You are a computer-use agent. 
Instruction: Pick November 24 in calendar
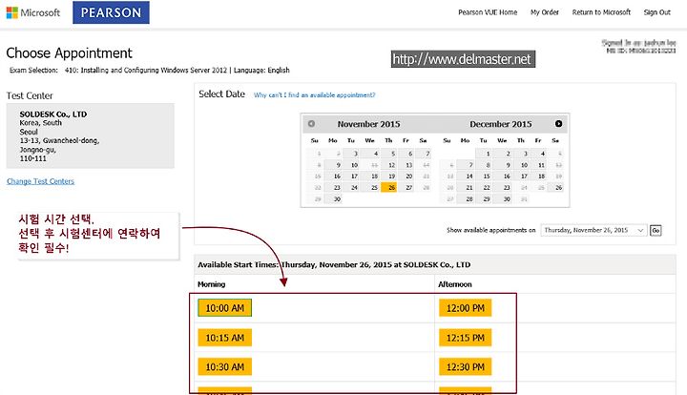(351, 187)
